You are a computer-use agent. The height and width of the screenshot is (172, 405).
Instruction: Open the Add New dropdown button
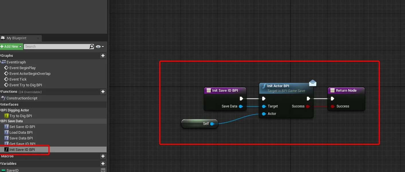tap(11, 47)
